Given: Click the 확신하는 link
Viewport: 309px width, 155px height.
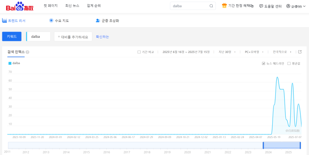Looking at the screenshot, I should pyautogui.click(x=102, y=37).
